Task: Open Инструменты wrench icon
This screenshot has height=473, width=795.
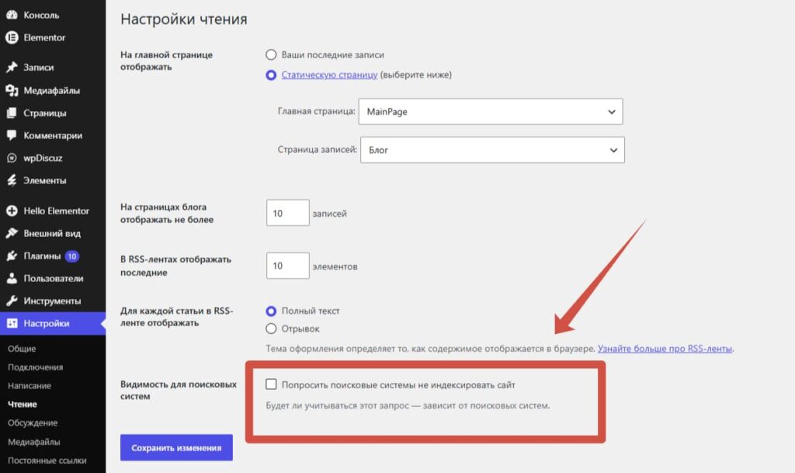Action: (12, 301)
